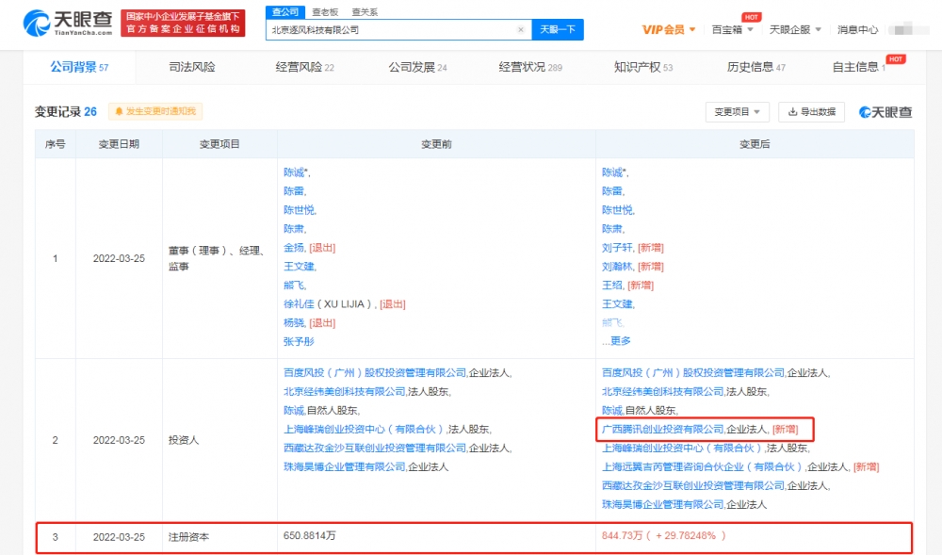
Task: Open 张予彤 link
Action: 299,341
